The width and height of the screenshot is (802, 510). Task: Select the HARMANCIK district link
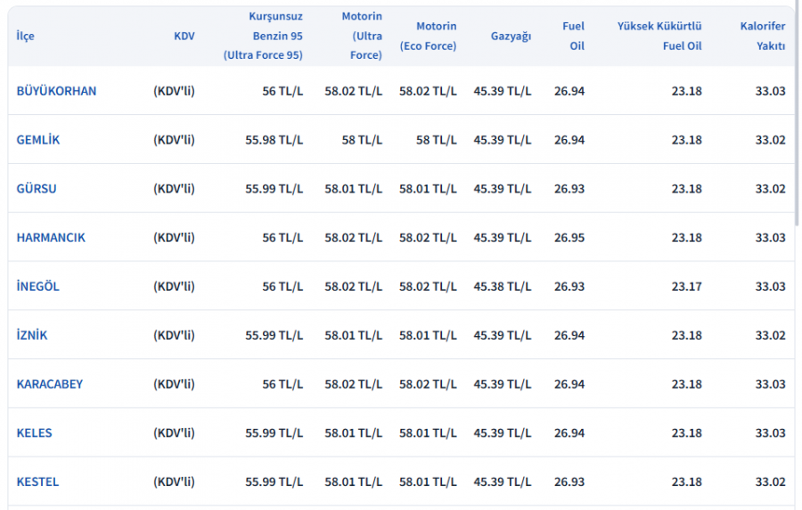pyautogui.click(x=51, y=238)
